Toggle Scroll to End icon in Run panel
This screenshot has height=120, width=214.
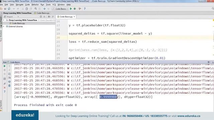[x=9, y=78]
